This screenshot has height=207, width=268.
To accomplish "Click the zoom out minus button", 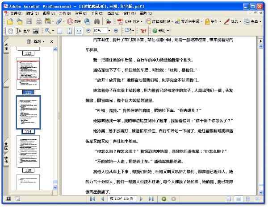I will tap(88, 31).
